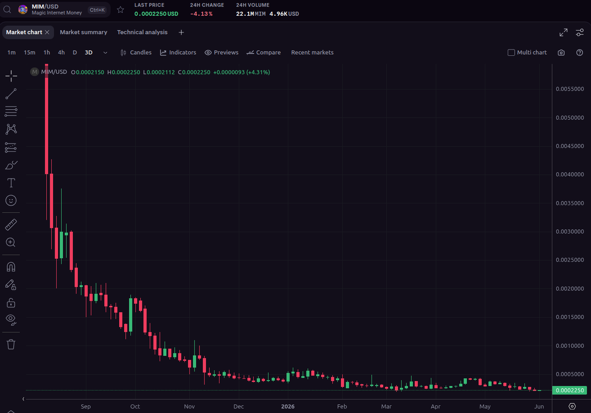Viewport: 591px width, 413px height.
Task: Click the Compare symbols button
Action: coord(263,52)
